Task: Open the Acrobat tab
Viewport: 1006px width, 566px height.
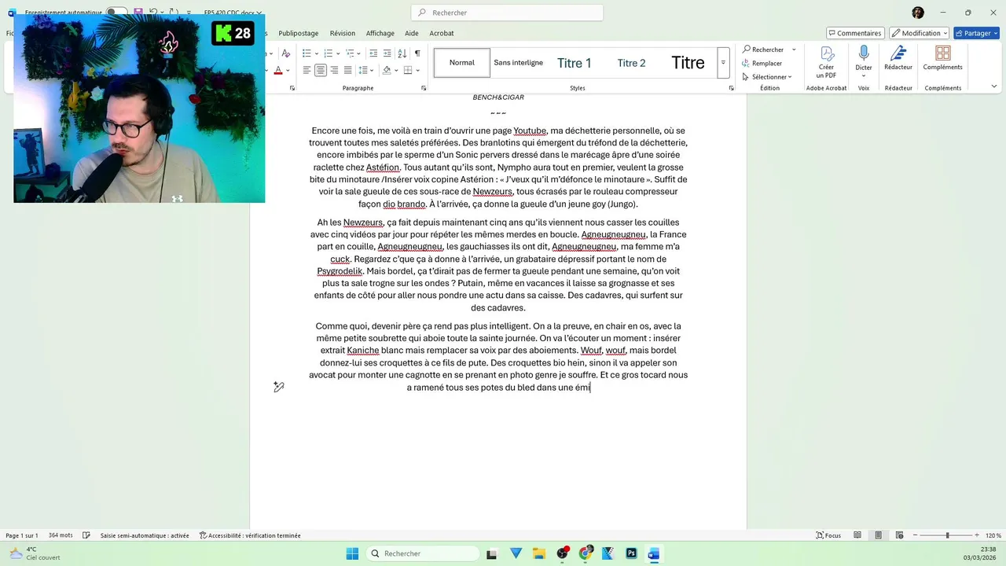Action: point(442,33)
